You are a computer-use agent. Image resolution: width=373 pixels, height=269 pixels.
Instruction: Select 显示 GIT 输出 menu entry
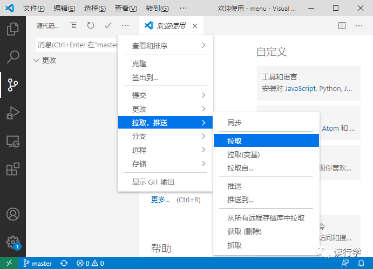(x=165, y=182)
